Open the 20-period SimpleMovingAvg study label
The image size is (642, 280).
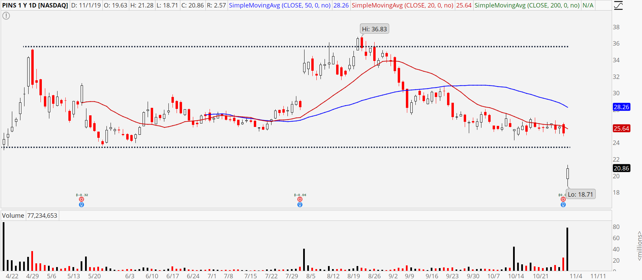coord(402,5)
